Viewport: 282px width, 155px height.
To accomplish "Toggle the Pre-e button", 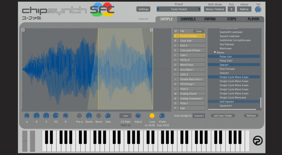I will (x=79, y=116).
